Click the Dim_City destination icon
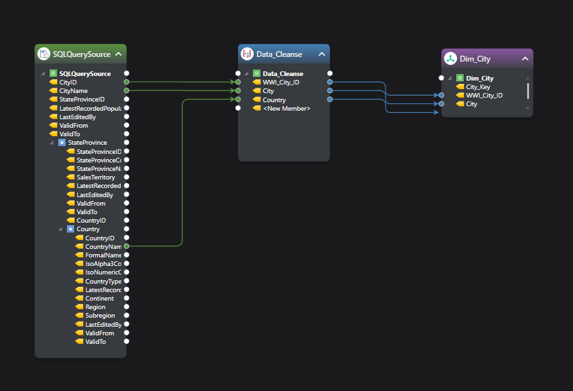The height and width of the screenshot is (391, 573). [450, 58]
